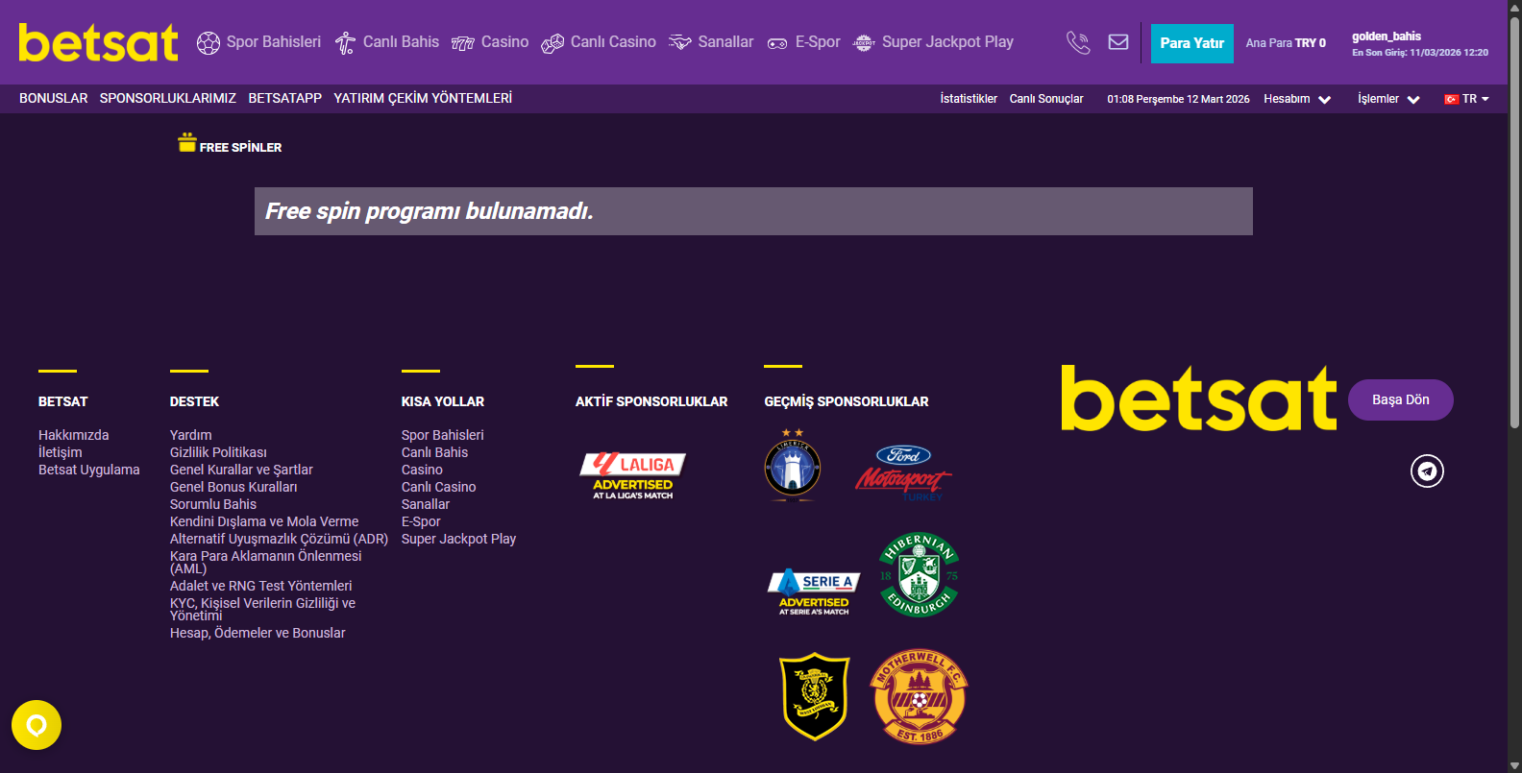Expand the Hesabım dropdown
The width and height of the screenshot is (1522, 773).
coord(1297,99)
